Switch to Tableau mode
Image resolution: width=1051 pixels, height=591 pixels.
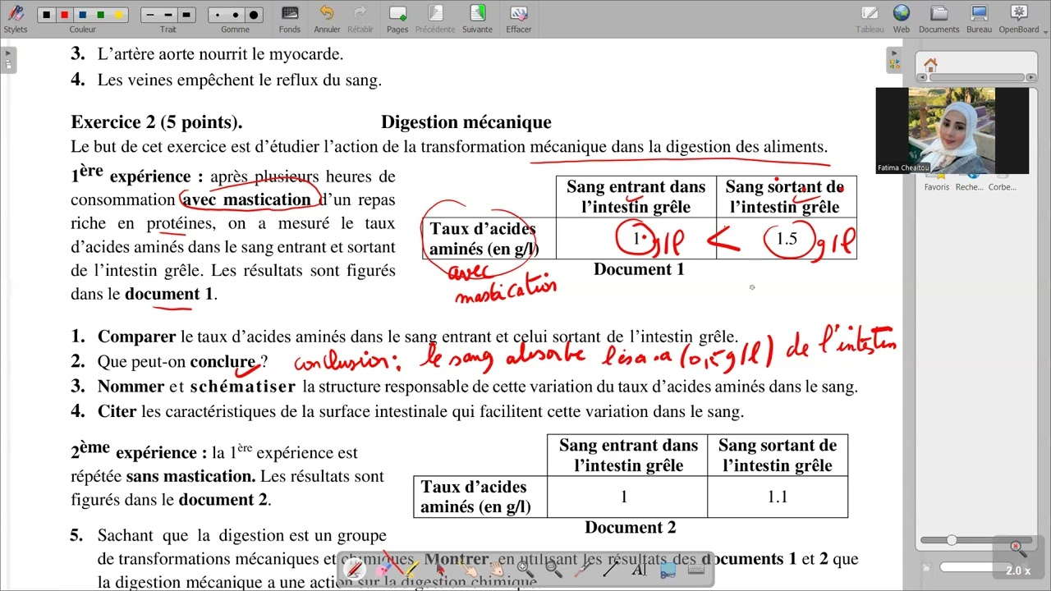tap(870, 19)
